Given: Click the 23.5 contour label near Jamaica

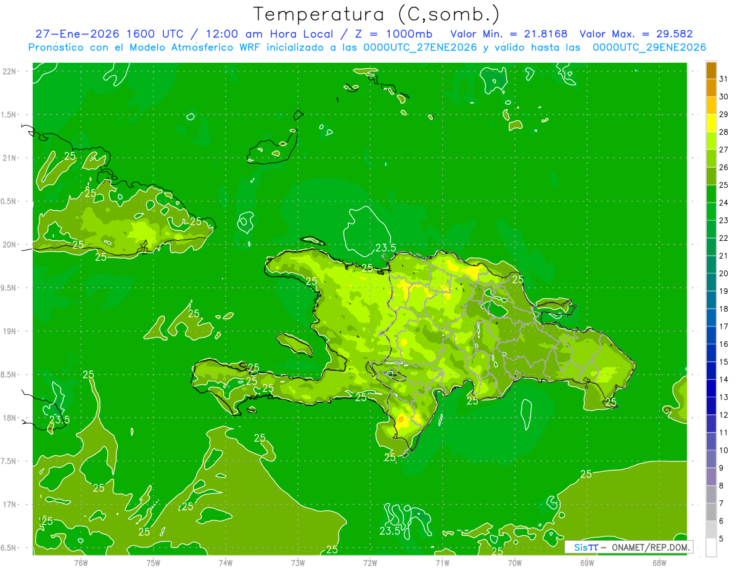Looking at the screenshot, I should point(59,419).
